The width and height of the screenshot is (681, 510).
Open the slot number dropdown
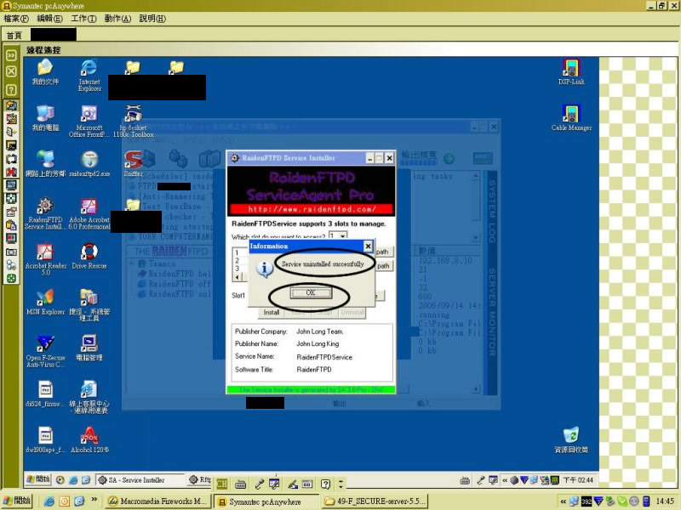343,236
